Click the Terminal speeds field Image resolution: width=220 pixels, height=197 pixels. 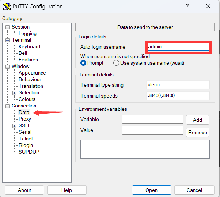pyautogui.click(x=178, y=96)
